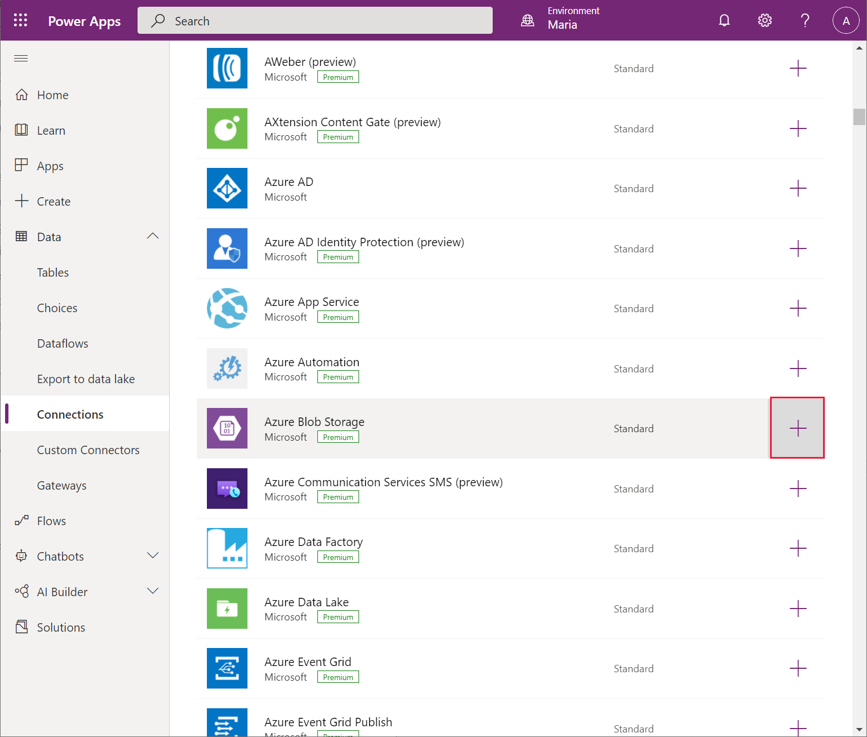Viewport: 867px width, 737px height.
Task: Collapse the Data section chevron
Action: pos(153,236)
